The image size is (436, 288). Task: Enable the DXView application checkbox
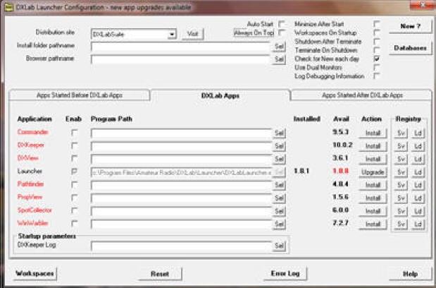[x=74, y=158]
